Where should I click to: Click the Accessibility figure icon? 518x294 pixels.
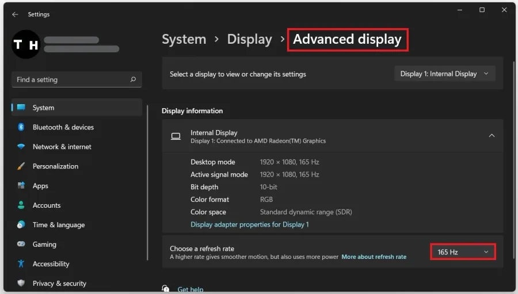point(21,264)
